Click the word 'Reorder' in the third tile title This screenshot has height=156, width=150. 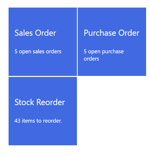(51, 102)
